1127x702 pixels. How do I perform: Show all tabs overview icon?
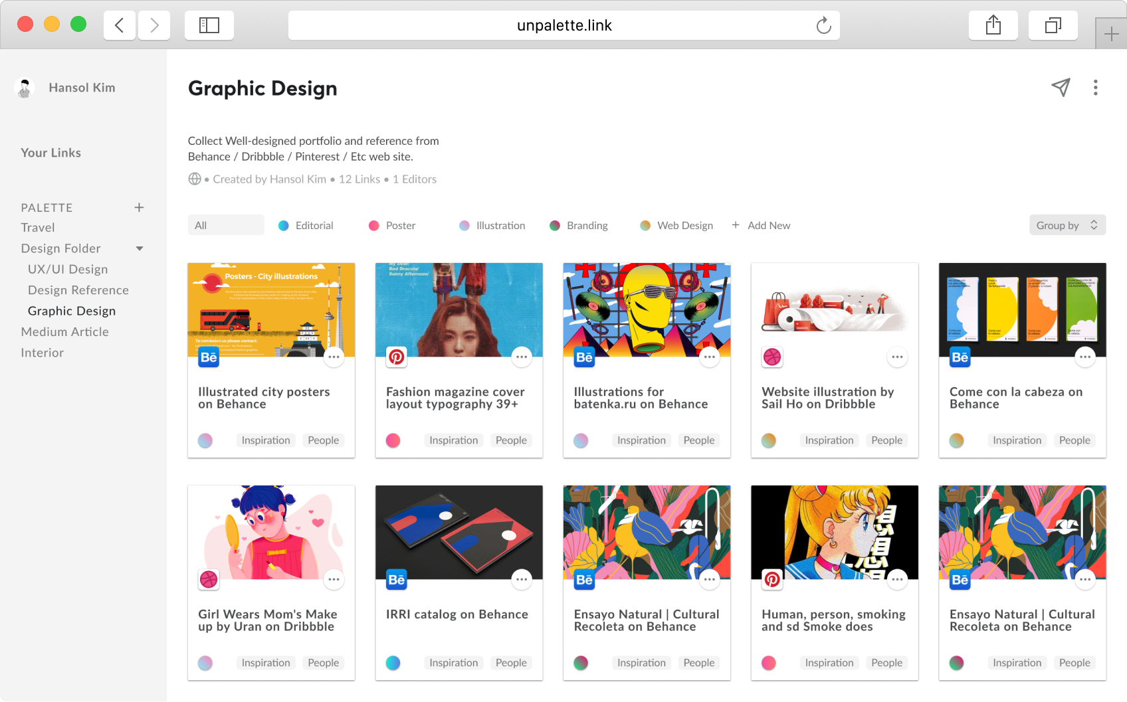pyautogui.click(x=1053, y=25)
